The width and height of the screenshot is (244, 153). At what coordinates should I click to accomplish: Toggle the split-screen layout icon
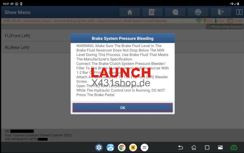pos(239,12)
